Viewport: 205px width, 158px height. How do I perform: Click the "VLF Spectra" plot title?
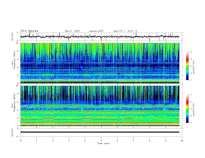(29, 31)
